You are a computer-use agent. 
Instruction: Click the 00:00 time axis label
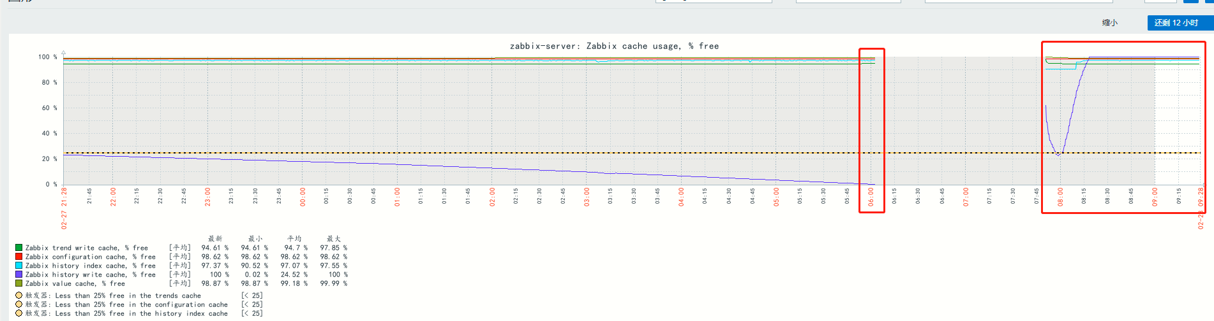pos(303,197)
